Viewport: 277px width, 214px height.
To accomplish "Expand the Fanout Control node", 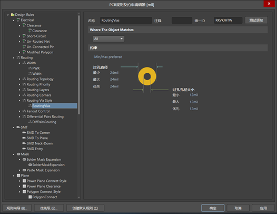I will pos(19,111).
